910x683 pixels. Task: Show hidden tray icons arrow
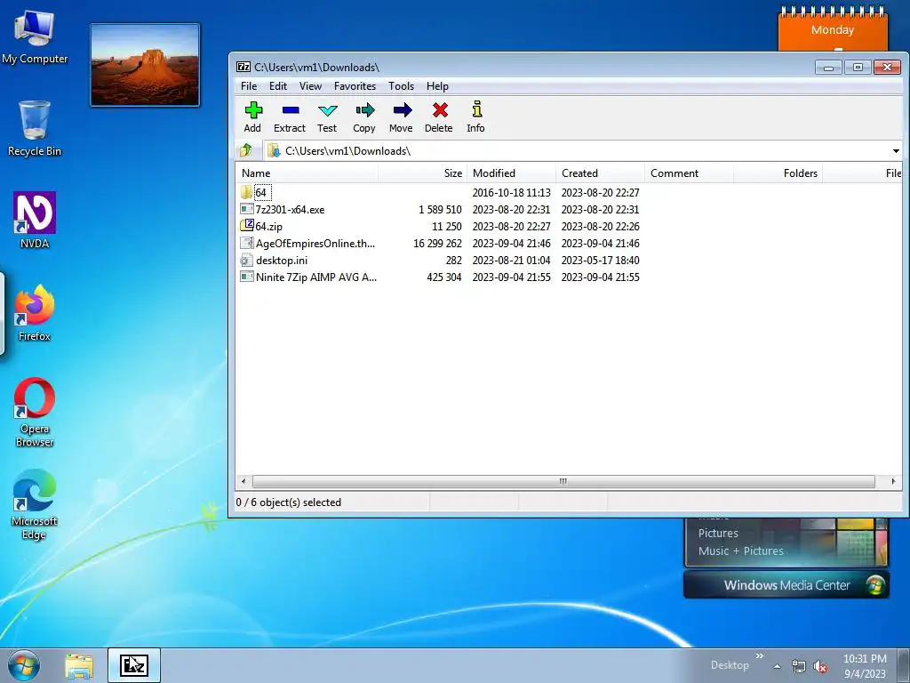(x=777, y=667)
